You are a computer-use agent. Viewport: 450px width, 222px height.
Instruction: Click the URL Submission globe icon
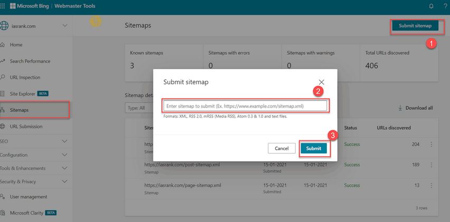tap(3, 127)
